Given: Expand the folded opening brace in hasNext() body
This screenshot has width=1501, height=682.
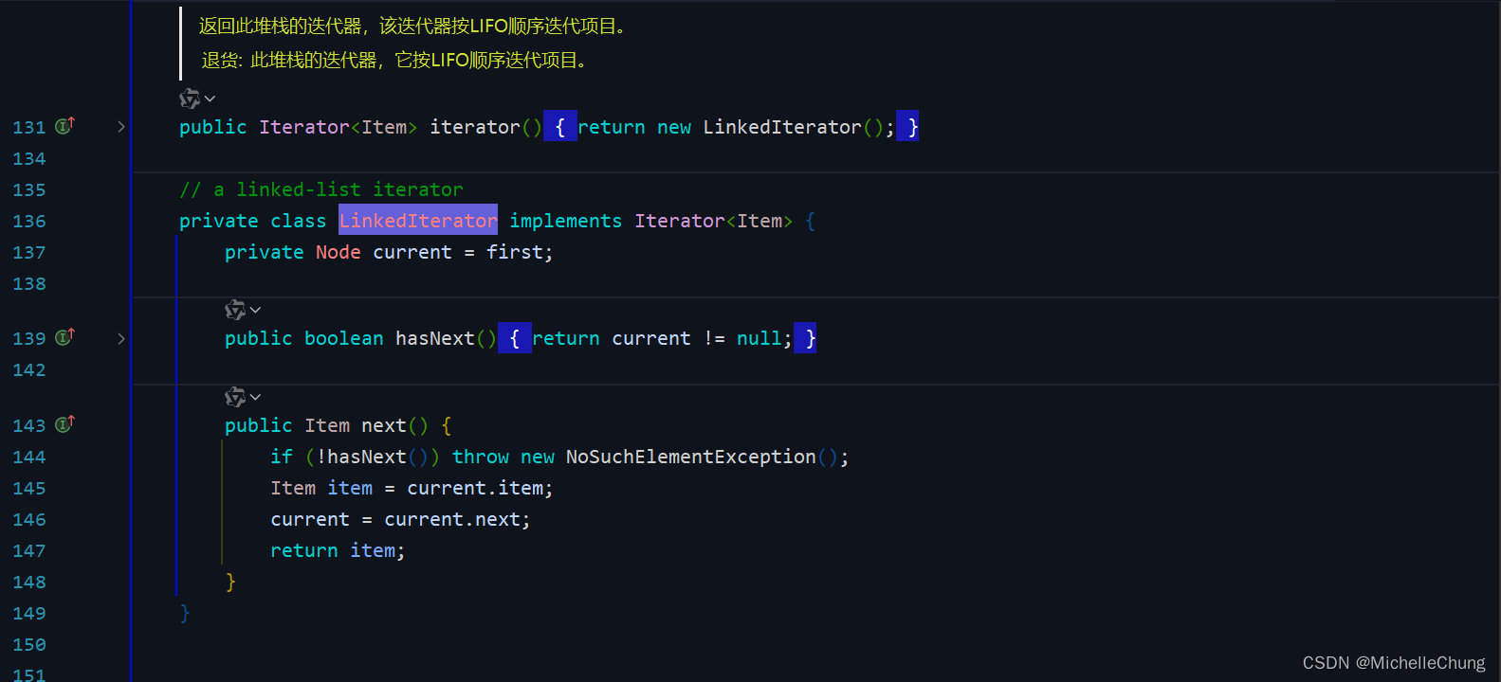Looking at the screenshot, I should click(515, 338).
